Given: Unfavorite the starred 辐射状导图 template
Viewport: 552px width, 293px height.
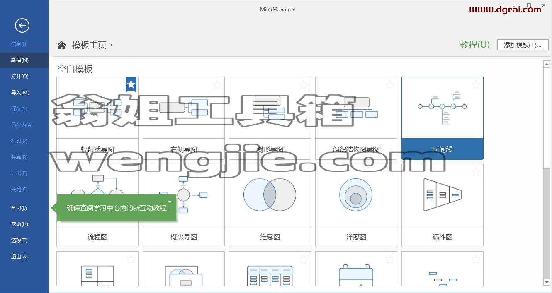Looking at the screenshot, I should click(x=131, y=84).
